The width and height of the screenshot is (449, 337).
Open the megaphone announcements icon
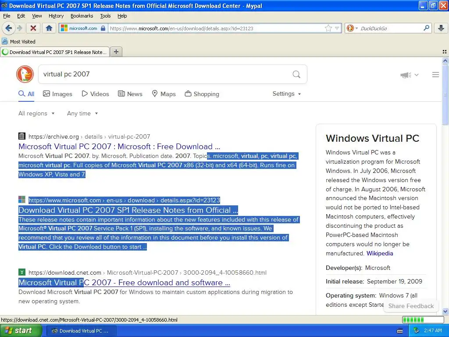pos(406,75)
